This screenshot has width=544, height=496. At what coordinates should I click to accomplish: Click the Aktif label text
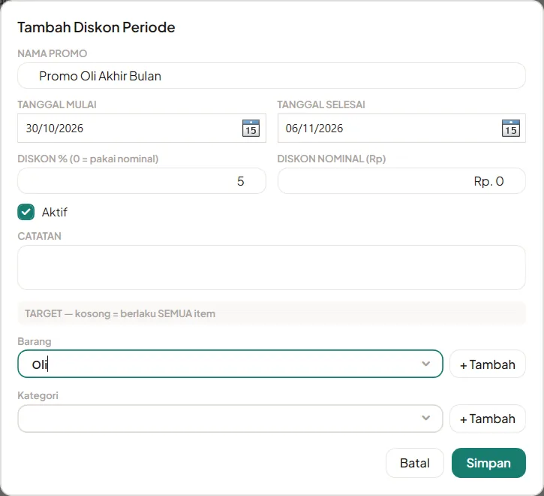click(55, 212)
